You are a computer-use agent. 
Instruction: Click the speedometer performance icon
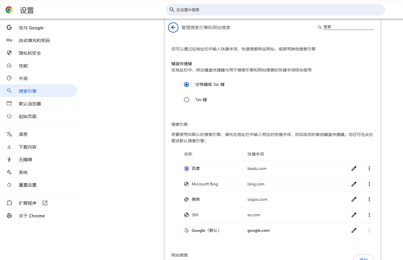[x=9, y=66]
